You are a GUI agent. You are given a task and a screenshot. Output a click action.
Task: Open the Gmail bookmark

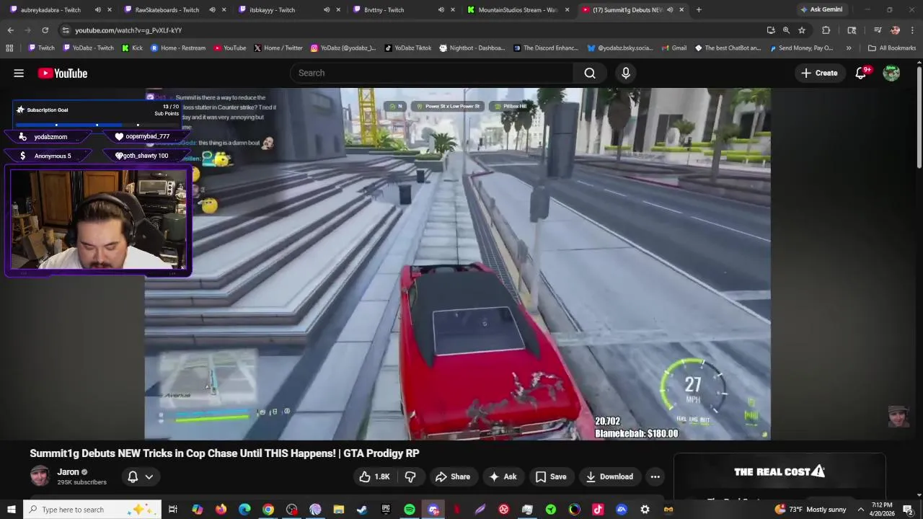coord(674,48)
